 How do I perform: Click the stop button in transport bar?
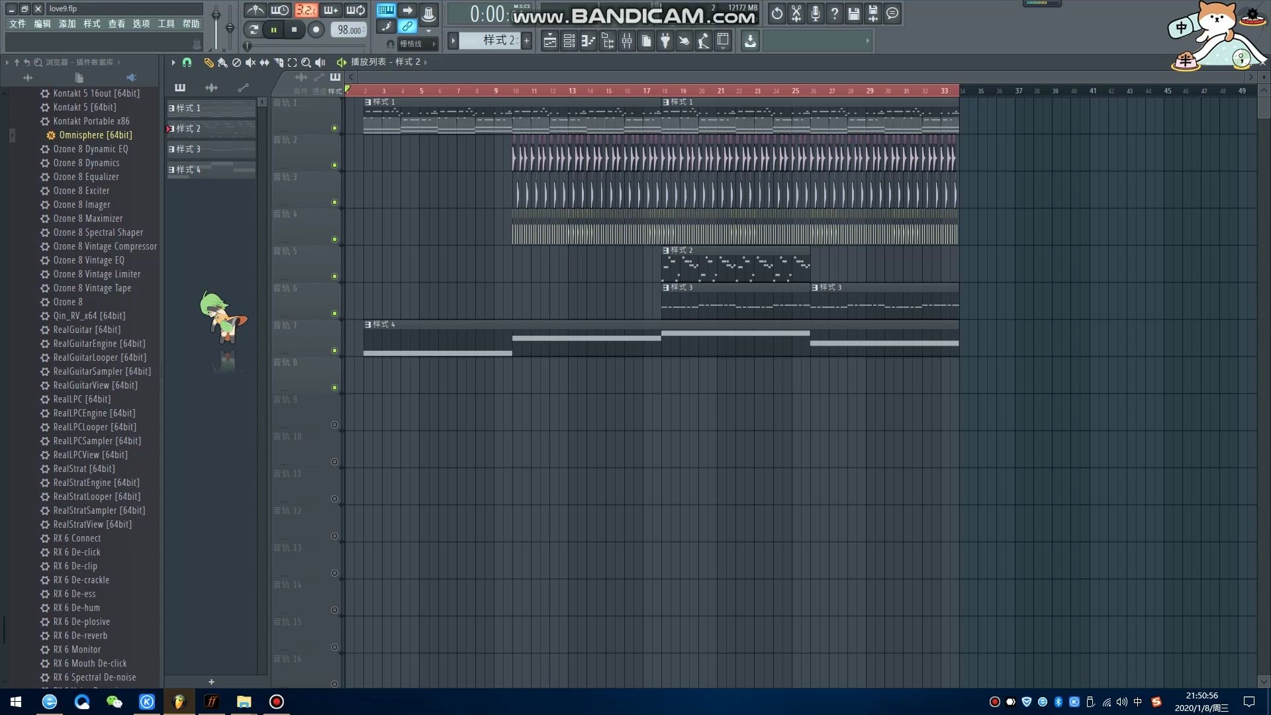tap(295, 30)
